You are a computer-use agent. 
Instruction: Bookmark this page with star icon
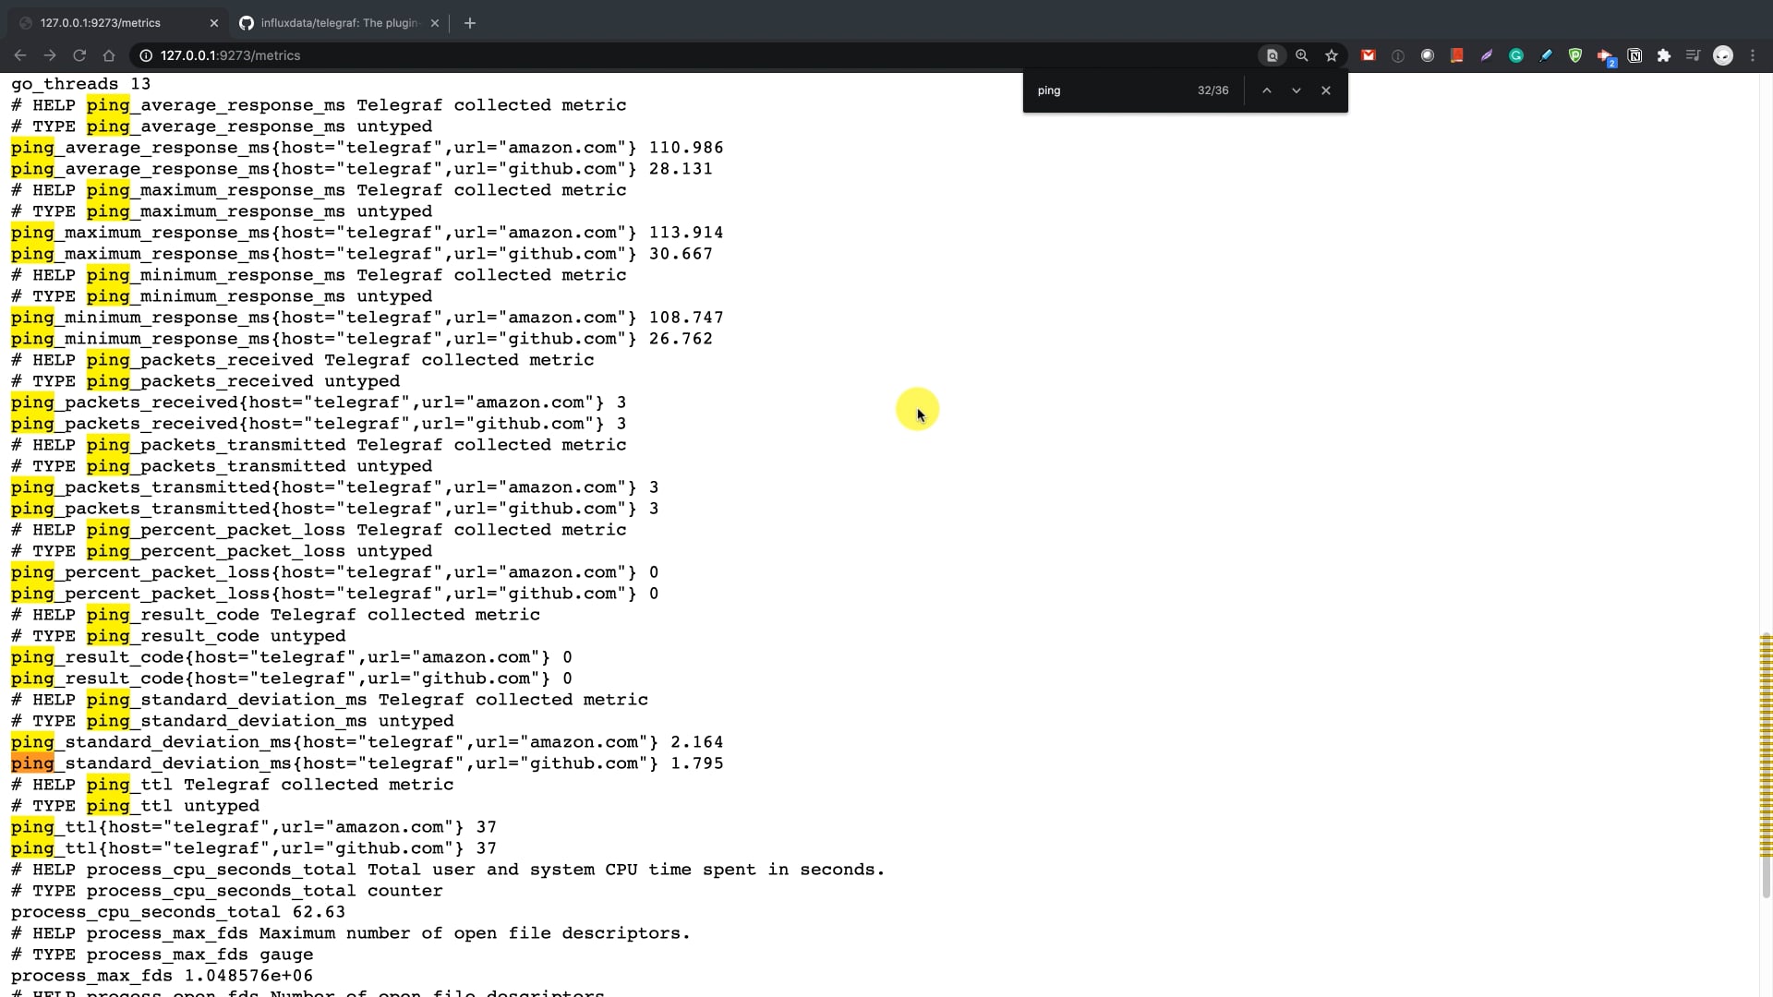tap(1332, 55)
